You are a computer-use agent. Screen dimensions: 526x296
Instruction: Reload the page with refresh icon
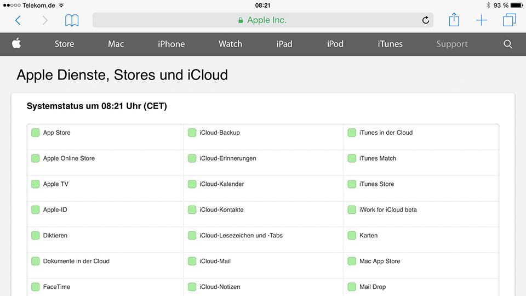[x=425, y=21]
